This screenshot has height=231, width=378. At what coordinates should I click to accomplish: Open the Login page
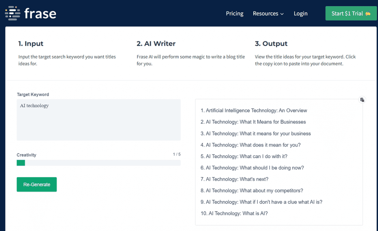pos(300,13)
